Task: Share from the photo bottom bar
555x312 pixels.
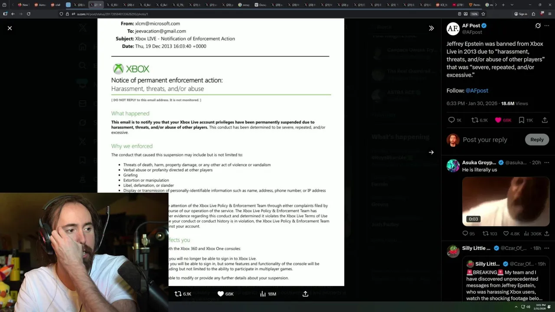Action: click(305, 294)
